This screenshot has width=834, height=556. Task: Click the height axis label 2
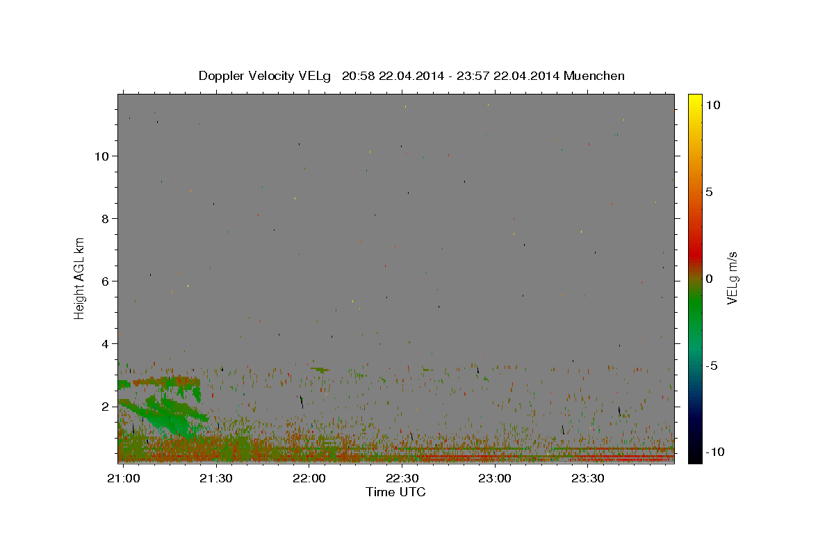(x=104, y=406)
